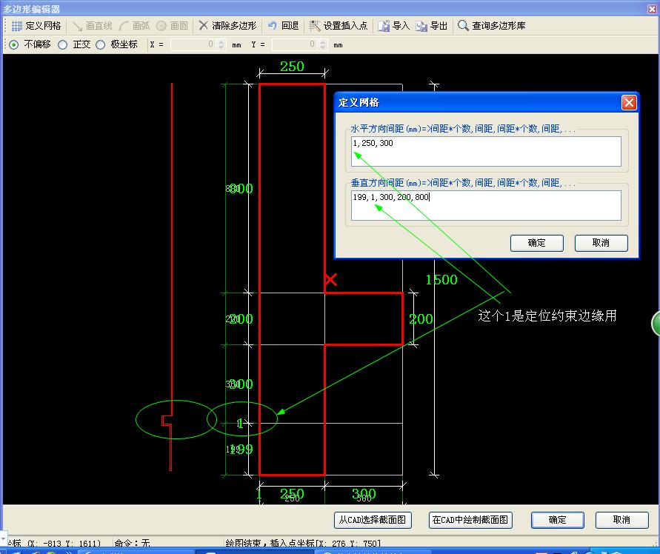Choose the 设置插入点 insertion point tool
Screen dimensions: 660x554
338,26
